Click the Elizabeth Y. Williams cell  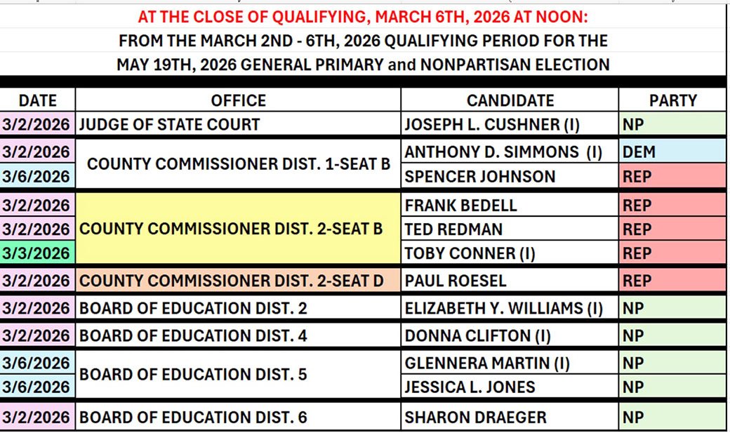(x=510, y=308)
